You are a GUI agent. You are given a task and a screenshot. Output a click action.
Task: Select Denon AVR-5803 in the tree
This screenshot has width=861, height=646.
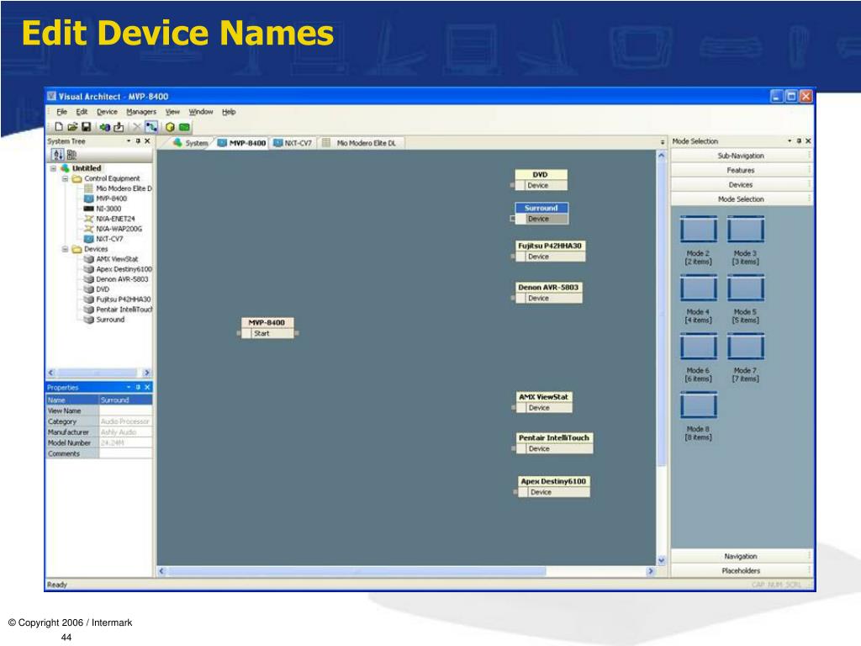pyautogui.click(x=116, y=279)
